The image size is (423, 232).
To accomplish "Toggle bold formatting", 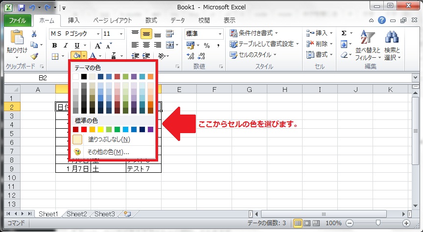I will (54, 46).
